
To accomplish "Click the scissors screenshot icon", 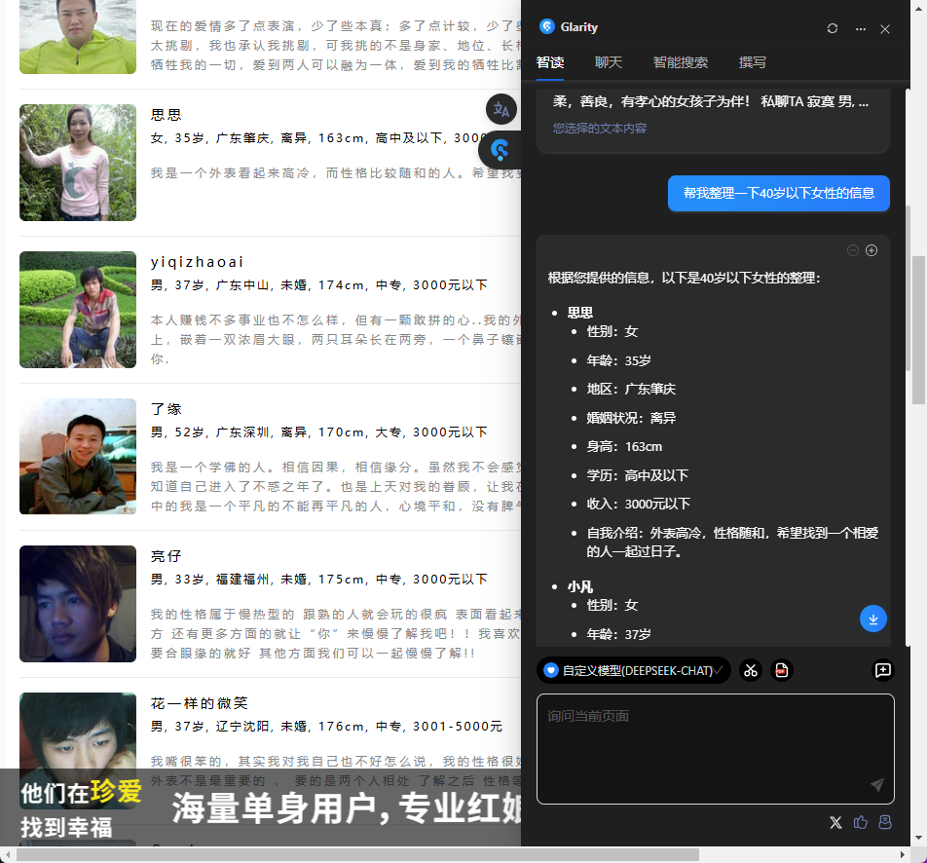I will (750, 670).
